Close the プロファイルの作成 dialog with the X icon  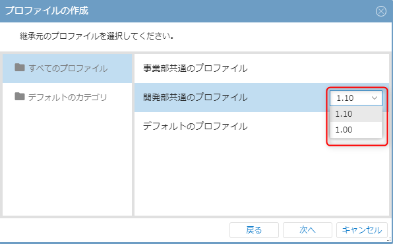tap(381, 11)
